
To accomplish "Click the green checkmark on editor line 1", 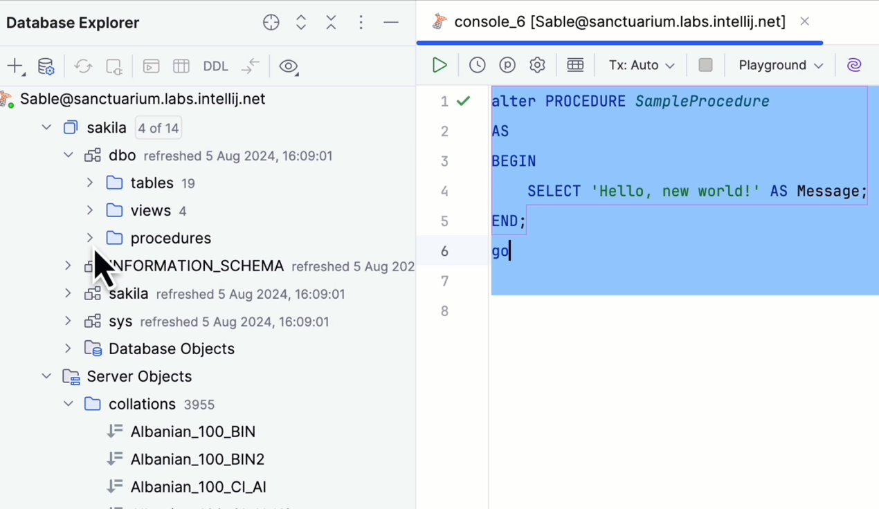I will click(464, 101).
